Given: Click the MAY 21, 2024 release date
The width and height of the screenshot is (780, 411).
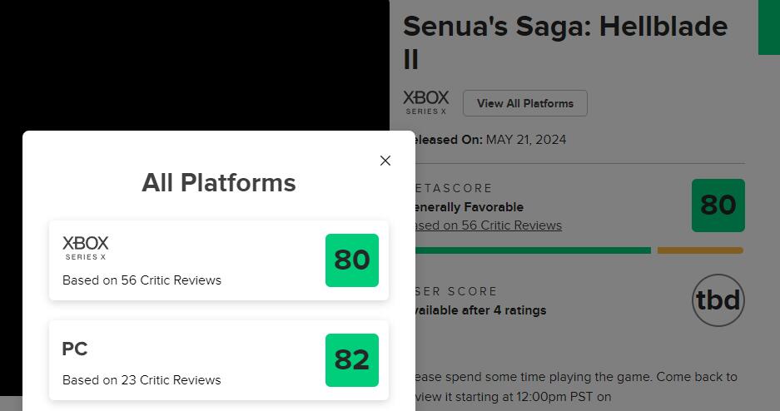Looking at the screenshot, I should [x=525, y=140].
